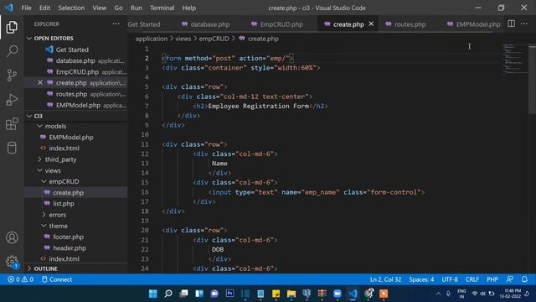This screenshot has height=302, width=536.
Task: Click the empCRUD breadcrumb segment
Action: pyautogui.click(x=214, y=39)
